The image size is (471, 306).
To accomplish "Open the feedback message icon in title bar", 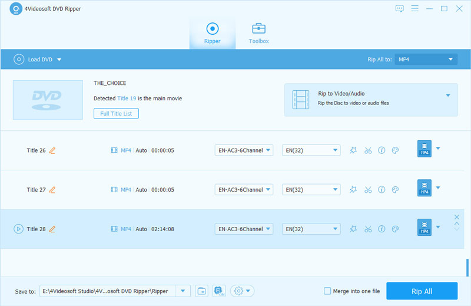I will [x=400, y=8].
